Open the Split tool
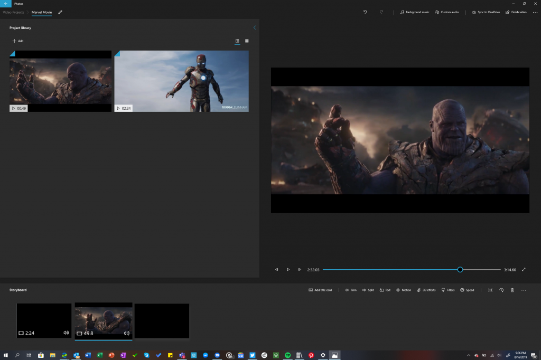 (x=368, y=290)
